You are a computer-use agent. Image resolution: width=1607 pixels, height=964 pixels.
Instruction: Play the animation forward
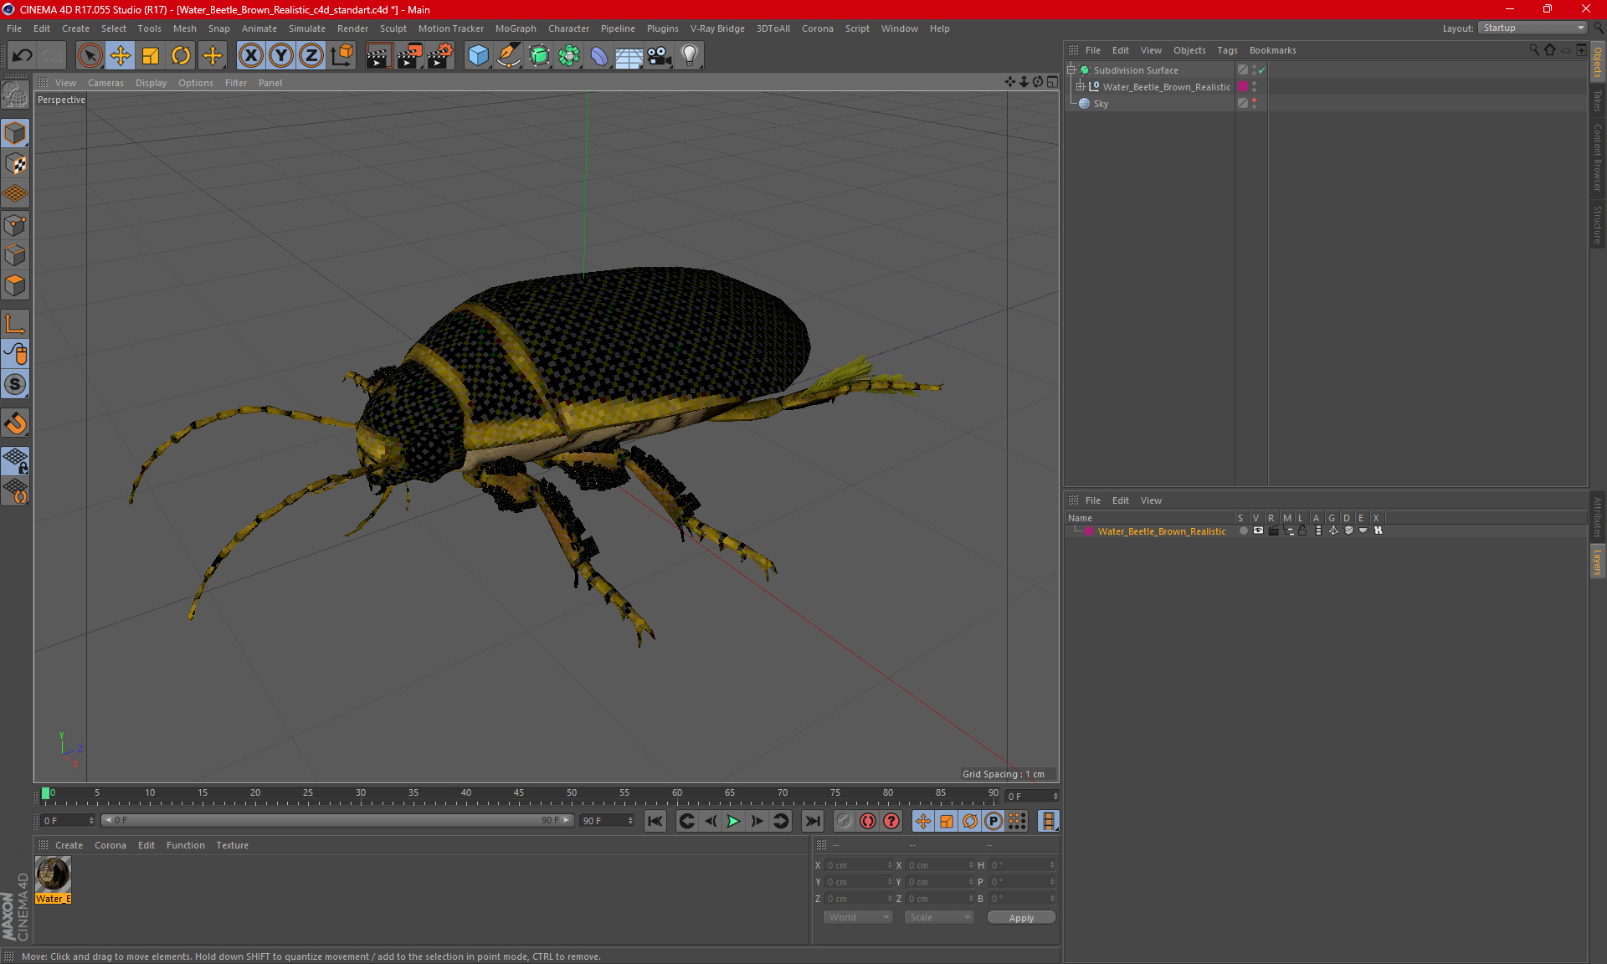[733, 821]
